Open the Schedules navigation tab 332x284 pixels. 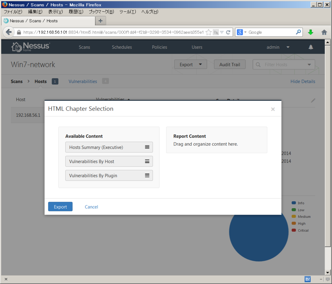click(122, 47)
